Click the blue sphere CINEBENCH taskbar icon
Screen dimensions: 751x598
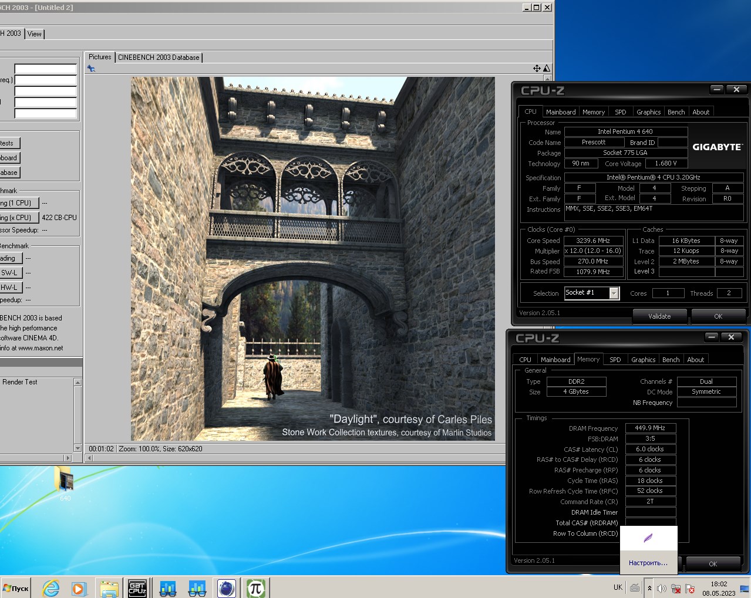coord(227,587)
